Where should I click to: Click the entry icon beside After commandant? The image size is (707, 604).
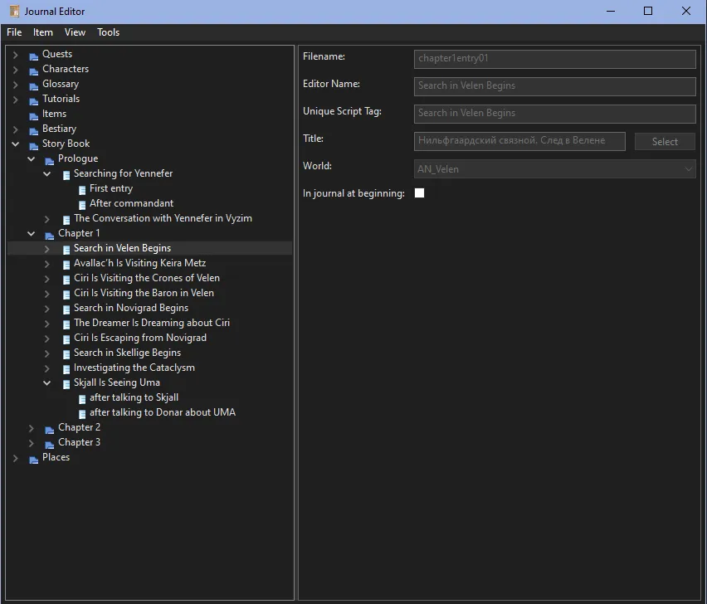click(81, 203)
